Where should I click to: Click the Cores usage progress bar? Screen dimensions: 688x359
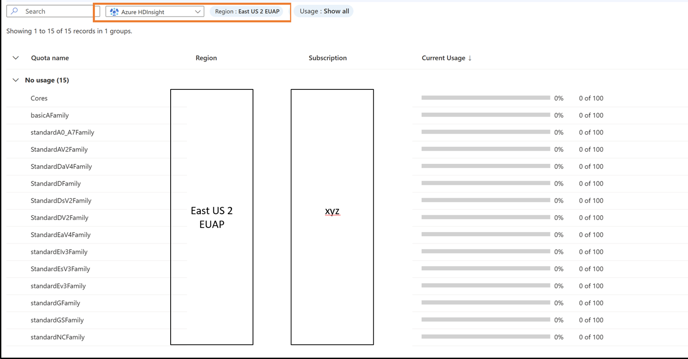click(485, 98)
